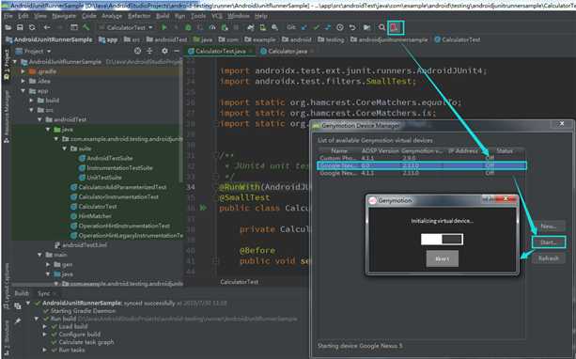Click the Git commit checkmark icon

316,27
